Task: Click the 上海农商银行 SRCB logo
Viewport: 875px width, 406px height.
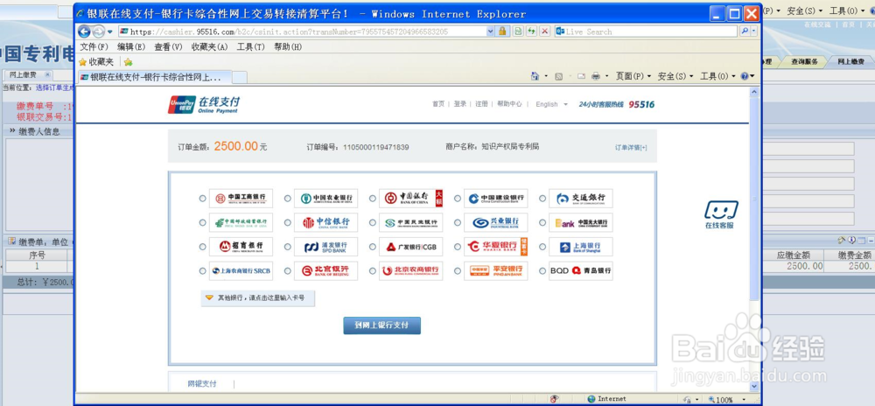Action: tap(241, 270)
